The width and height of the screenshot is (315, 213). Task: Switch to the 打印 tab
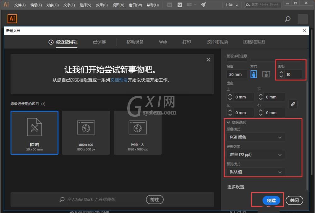point(186,42)
